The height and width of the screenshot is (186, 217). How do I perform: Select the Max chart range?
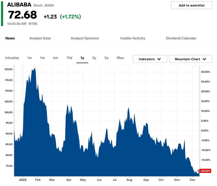[120, 58]
